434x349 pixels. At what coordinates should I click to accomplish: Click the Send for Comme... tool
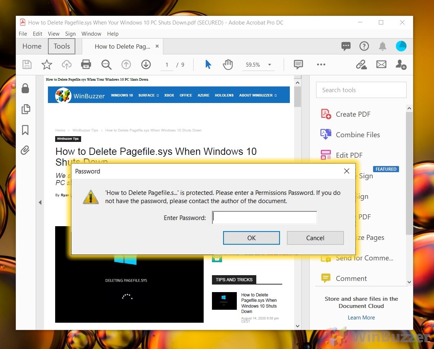357,258
